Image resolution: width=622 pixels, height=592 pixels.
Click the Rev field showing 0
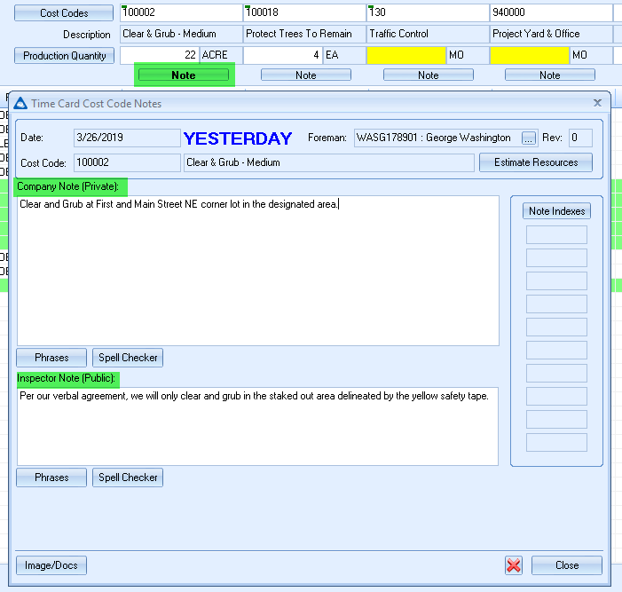tap(580, 138)
